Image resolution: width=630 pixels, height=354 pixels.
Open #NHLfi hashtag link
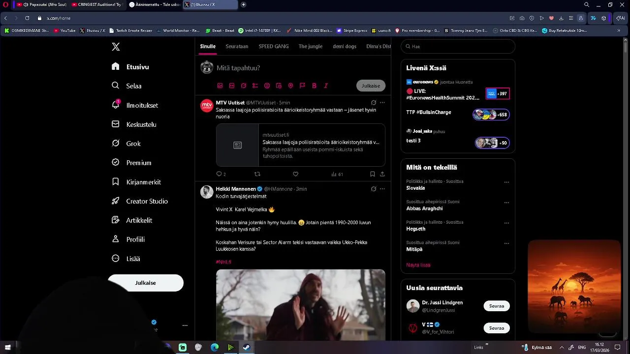[223, 262]
